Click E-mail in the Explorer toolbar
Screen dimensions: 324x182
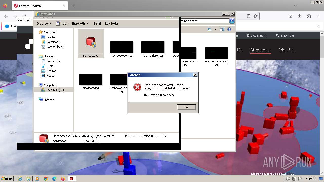tap(97, 24)
